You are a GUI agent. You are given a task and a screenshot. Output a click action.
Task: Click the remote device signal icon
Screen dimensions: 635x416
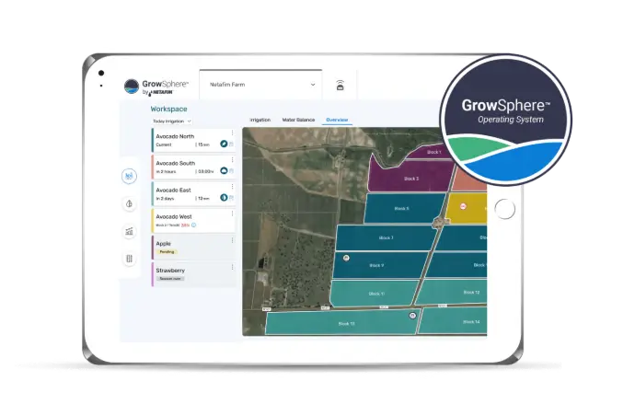[341, 85]
